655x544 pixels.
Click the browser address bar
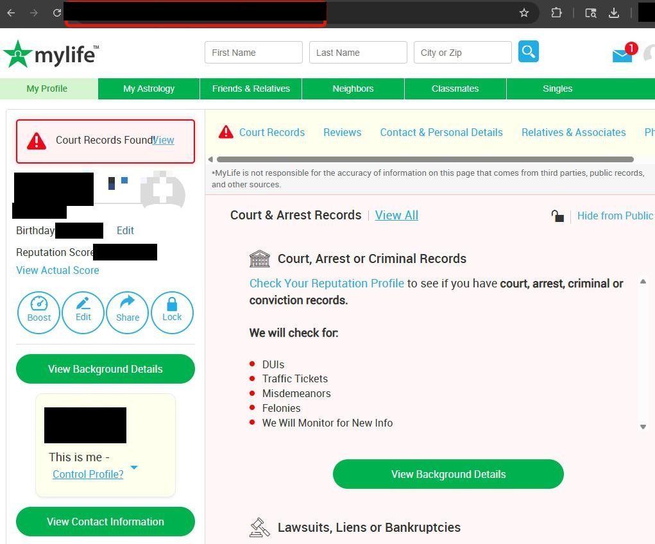click(x=301, y=13)
